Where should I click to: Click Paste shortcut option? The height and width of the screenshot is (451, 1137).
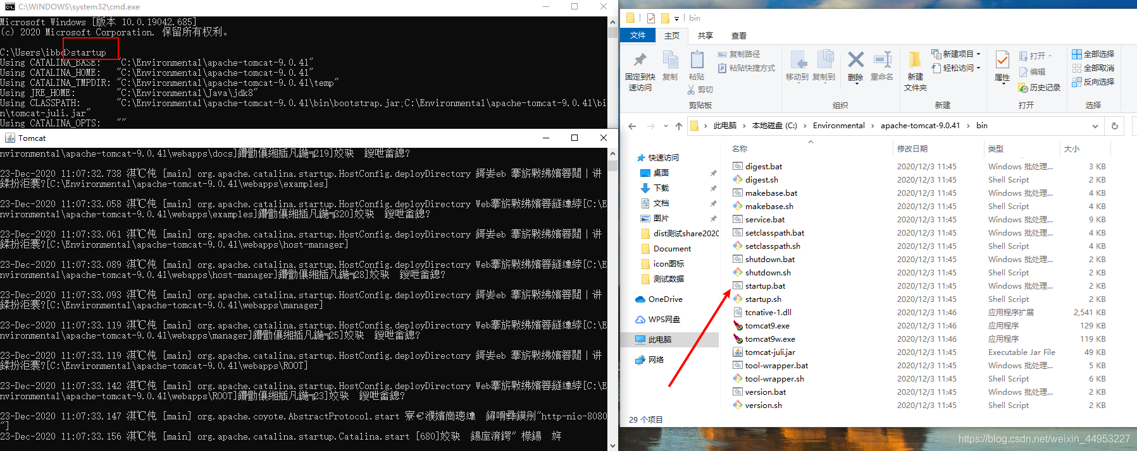[x=746, y=68]
